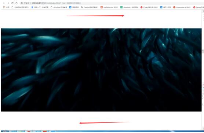Open the site security info icon
Viewport: 204px width, 133px height.
[22, 3]
